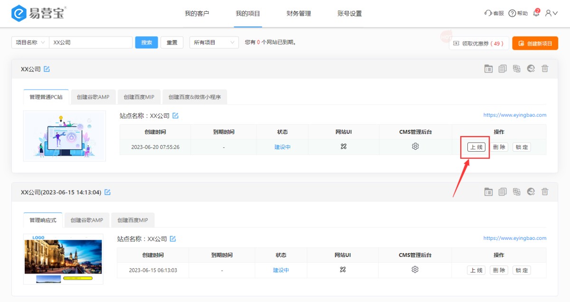This screenshot has width=570, height=302.
Task: Click 帮助 question mark icon
Action: (x=512, y=13)
